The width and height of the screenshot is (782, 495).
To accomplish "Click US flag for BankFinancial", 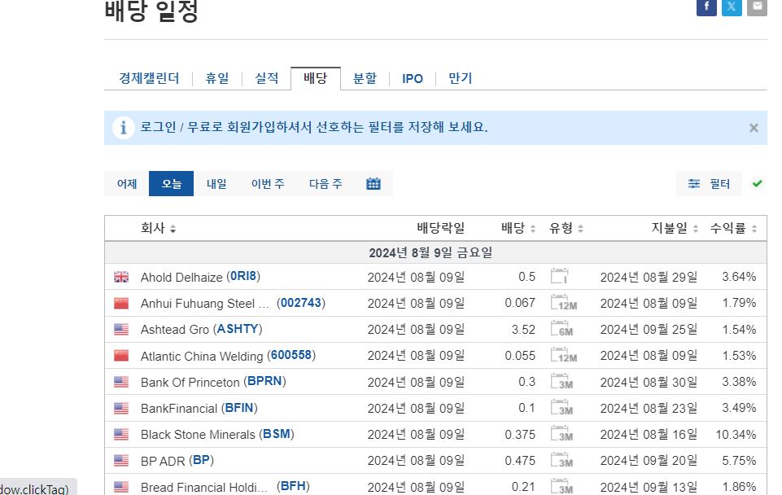I will point(121,408).
